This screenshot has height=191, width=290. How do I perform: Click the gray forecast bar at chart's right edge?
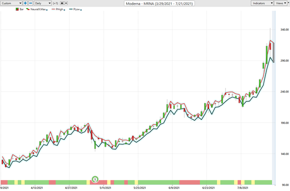(x=274, y=53)
